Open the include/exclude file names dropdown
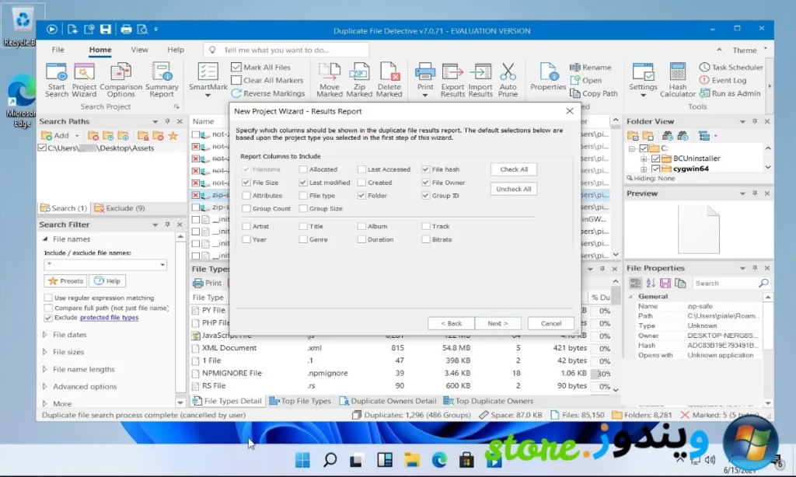Viewport: 796px width, 477px height. tap(162, 265)
